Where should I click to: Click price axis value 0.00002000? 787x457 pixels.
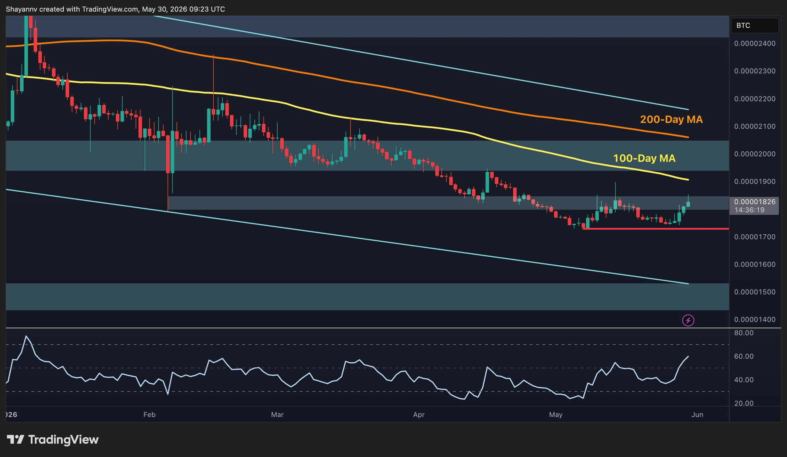(x=754, y=154)
